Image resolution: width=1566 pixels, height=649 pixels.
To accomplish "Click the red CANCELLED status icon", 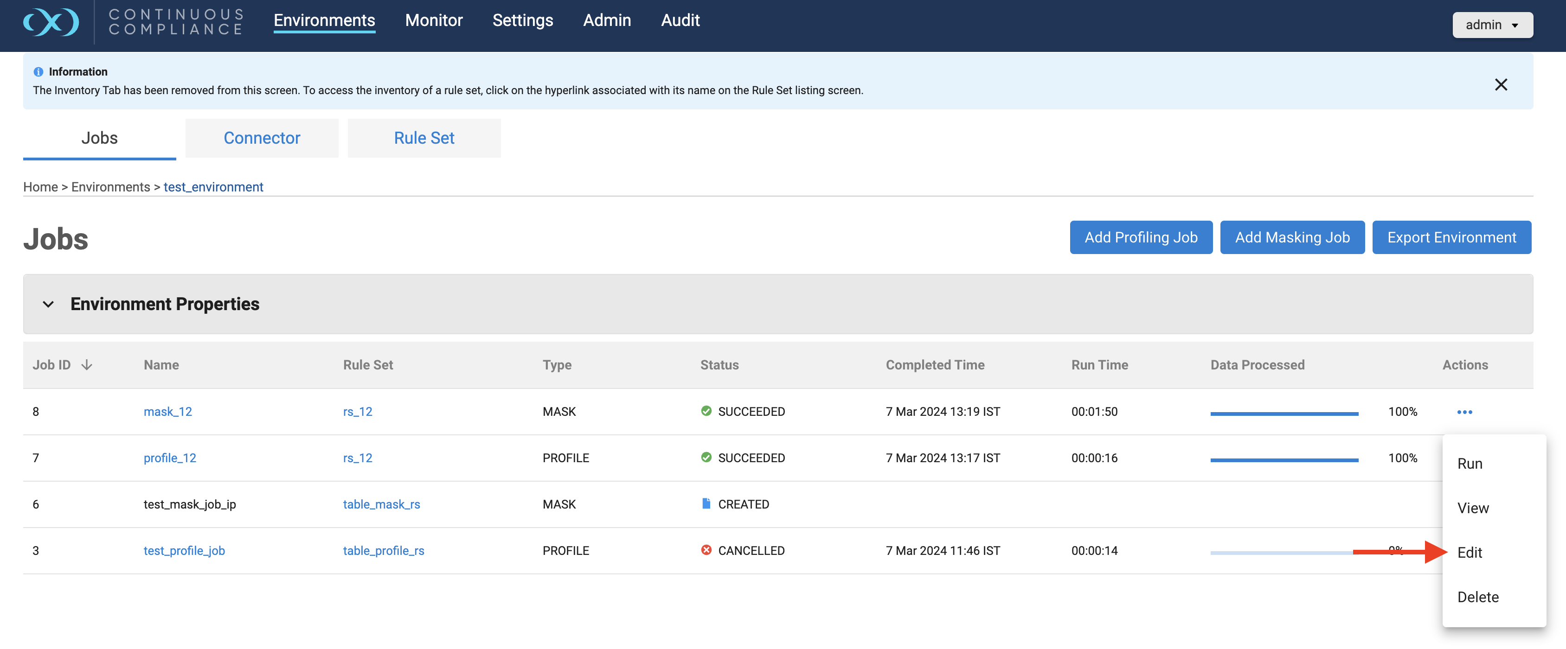I will click(x=706, y=550).
